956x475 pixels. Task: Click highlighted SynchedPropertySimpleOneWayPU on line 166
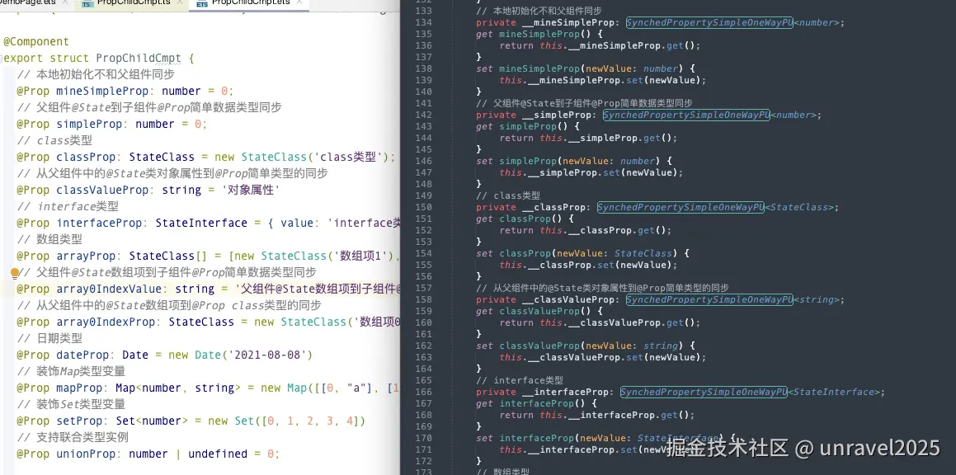pyautogui.click(x=704, y=392)
